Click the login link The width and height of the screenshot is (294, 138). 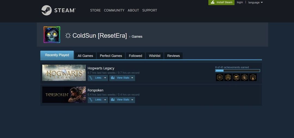[240, 2]
